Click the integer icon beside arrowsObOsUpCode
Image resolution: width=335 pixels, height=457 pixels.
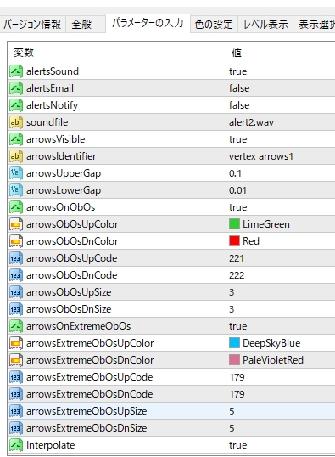[x=16, y=258]
